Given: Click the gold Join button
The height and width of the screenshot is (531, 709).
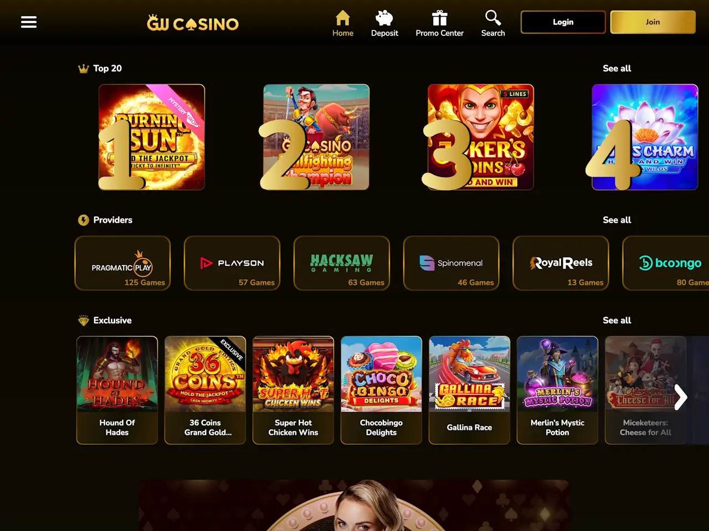Looking at the screenshot, I should click(x=653, y=22).
